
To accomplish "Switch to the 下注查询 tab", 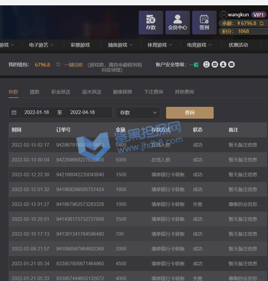I will coord(153,92).
